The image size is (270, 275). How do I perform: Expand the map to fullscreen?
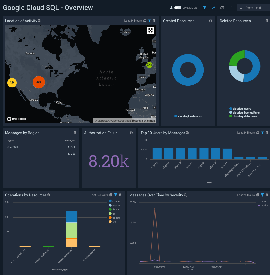point(150,30)
